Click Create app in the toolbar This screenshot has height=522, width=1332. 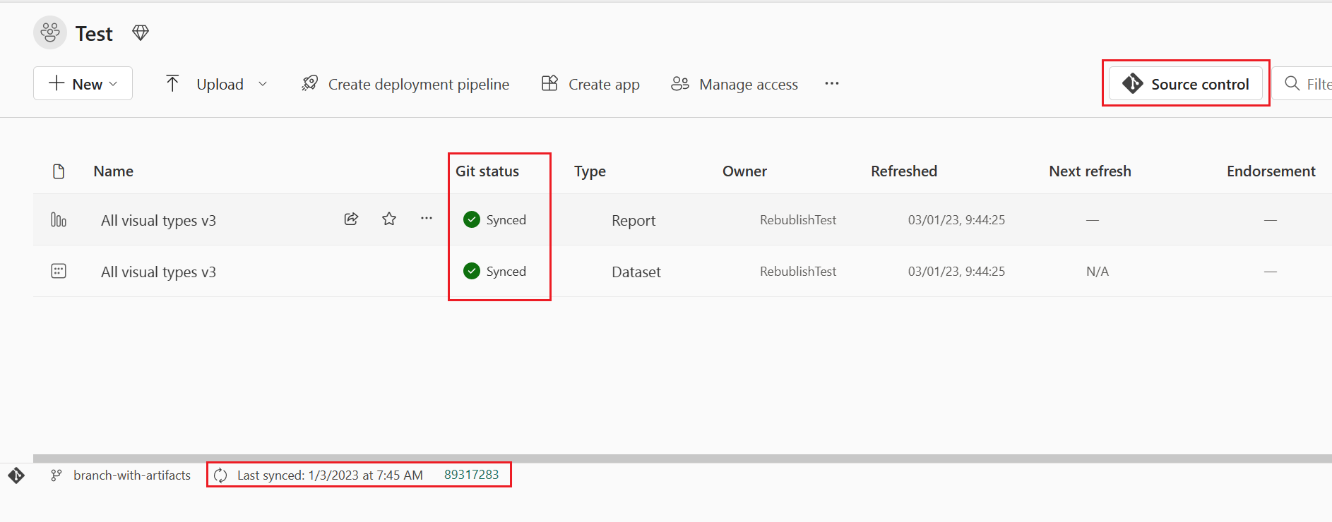(x=590, y=84)
